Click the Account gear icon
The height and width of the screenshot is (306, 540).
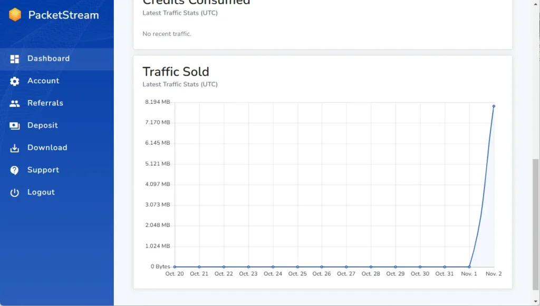click(x=14, y=81)
